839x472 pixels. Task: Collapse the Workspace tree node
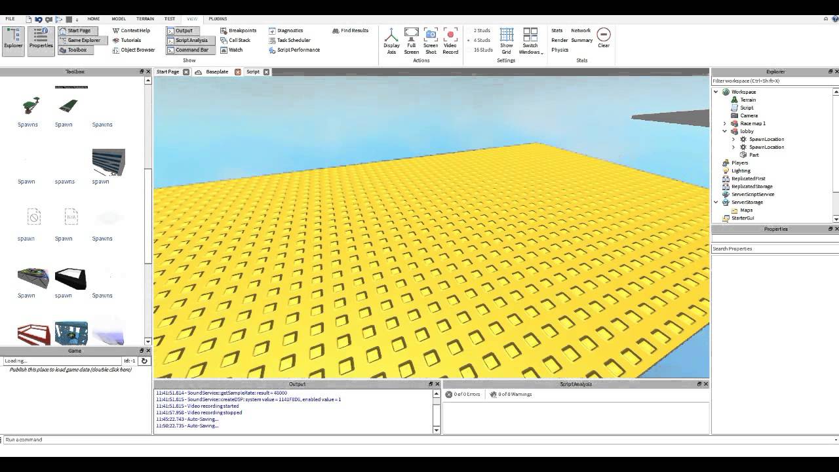tap(716, 92)
